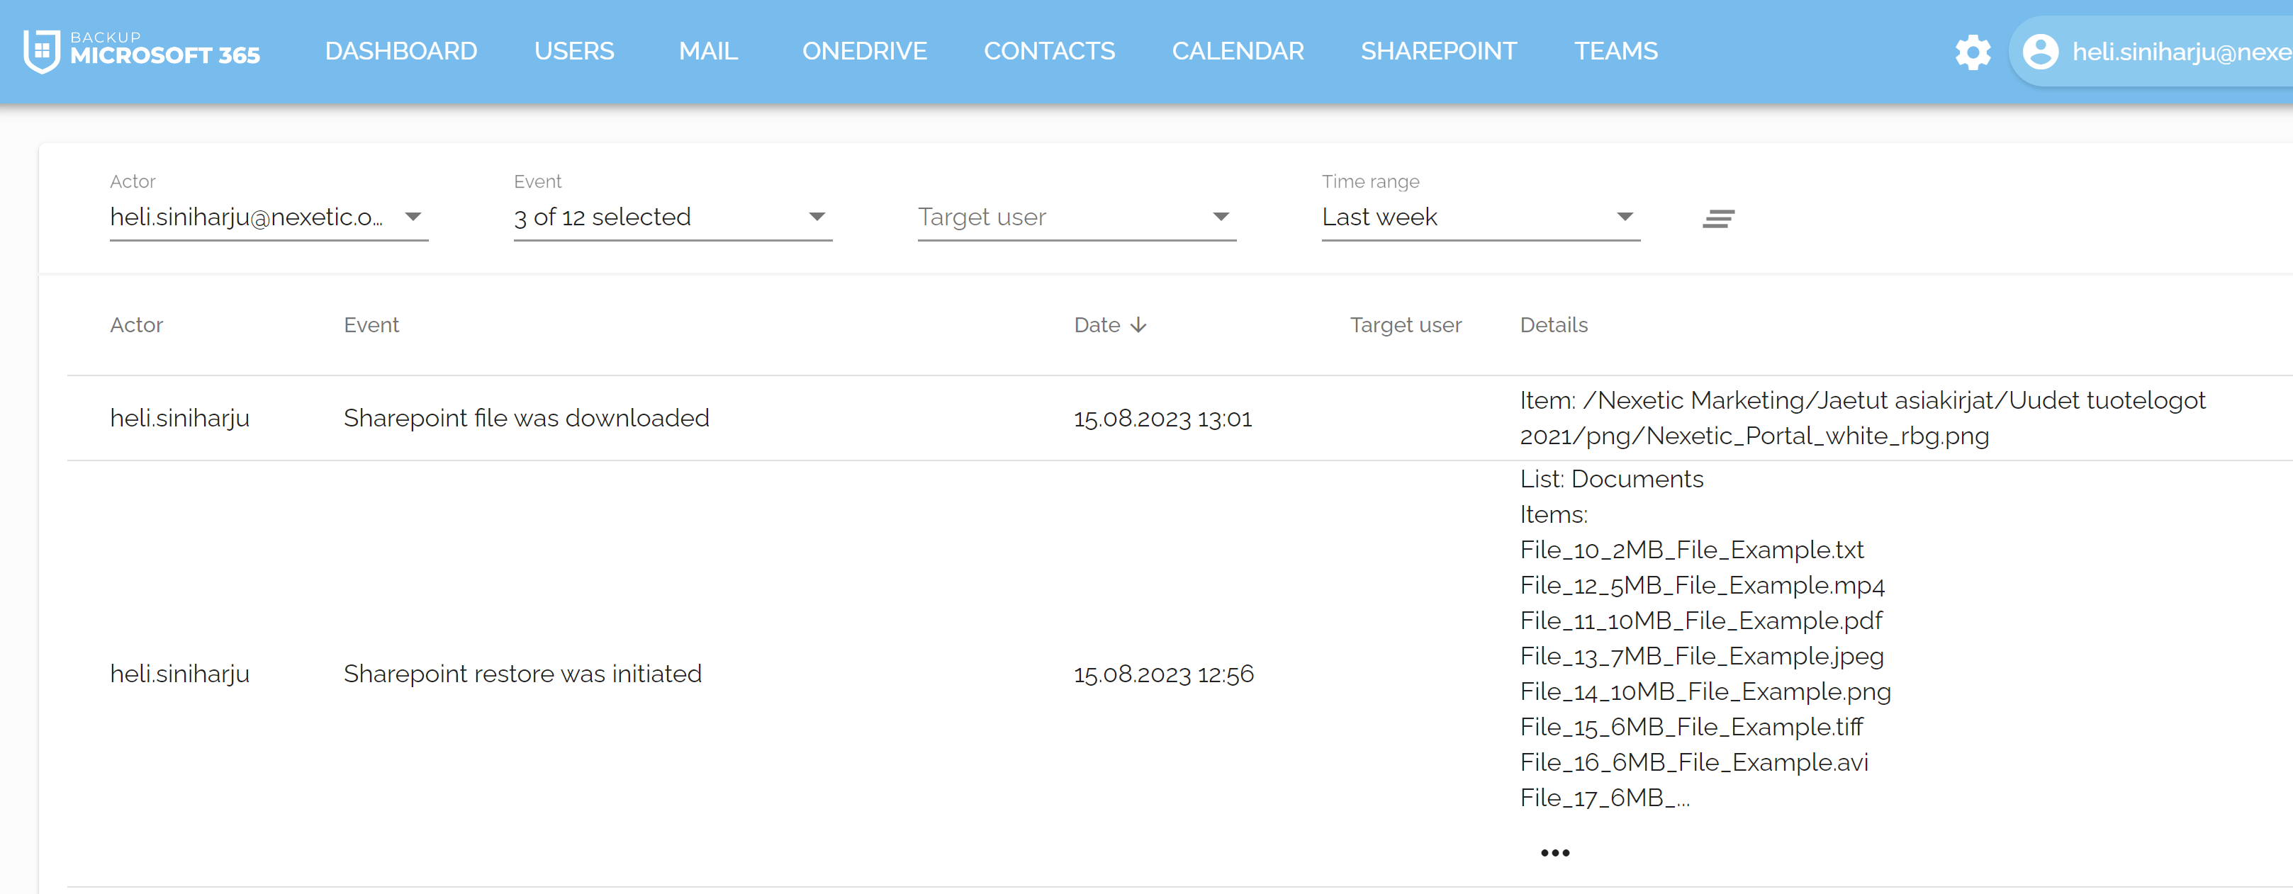Open the Time range dropdown set to Last week
The height and width of the screenshot is (894, 2293).
1481,217
